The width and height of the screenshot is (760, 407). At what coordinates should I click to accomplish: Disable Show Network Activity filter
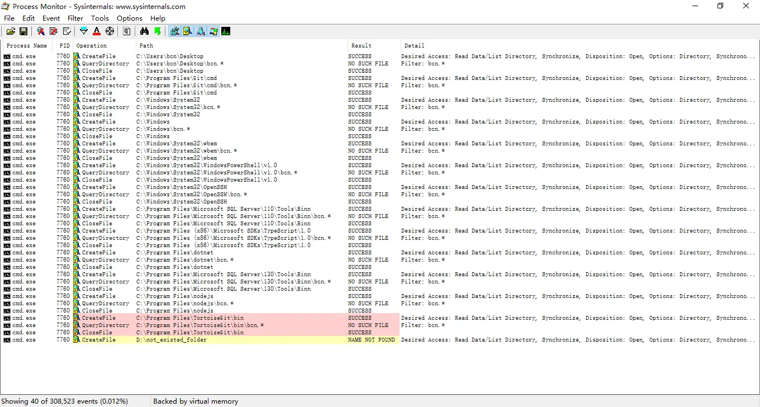pyautogui.click(x=201, y=31)
